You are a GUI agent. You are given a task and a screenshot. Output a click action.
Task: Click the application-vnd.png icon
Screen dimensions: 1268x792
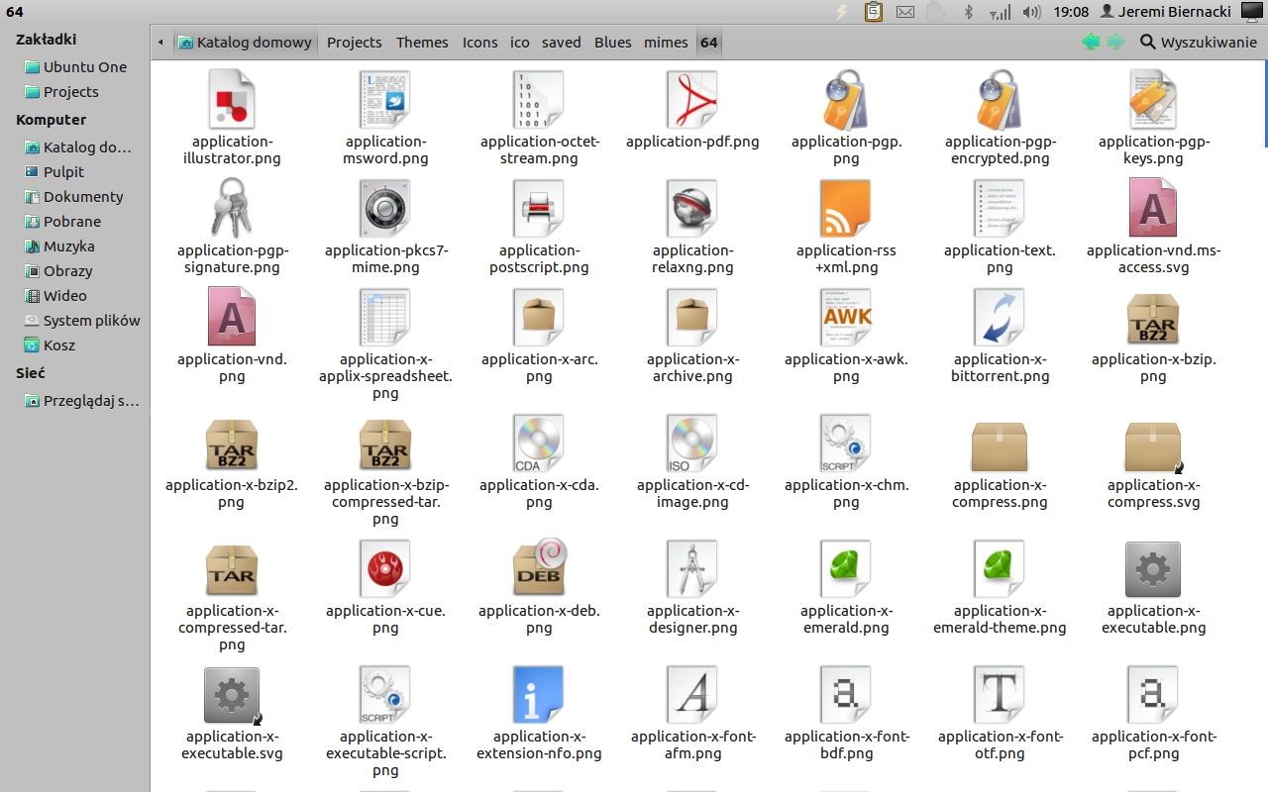[x=232, y=317]
